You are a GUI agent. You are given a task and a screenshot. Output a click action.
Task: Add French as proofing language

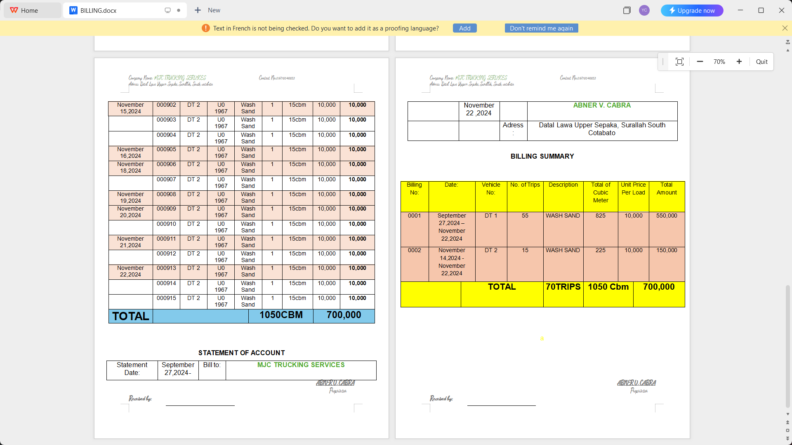[464, 28]
